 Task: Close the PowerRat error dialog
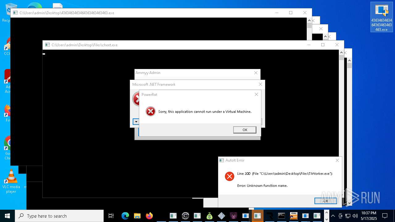tap(256, 94)
